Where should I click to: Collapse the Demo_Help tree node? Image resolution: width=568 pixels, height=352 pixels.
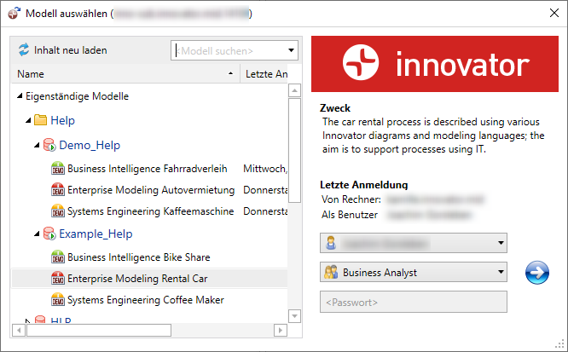coord(37,146)
